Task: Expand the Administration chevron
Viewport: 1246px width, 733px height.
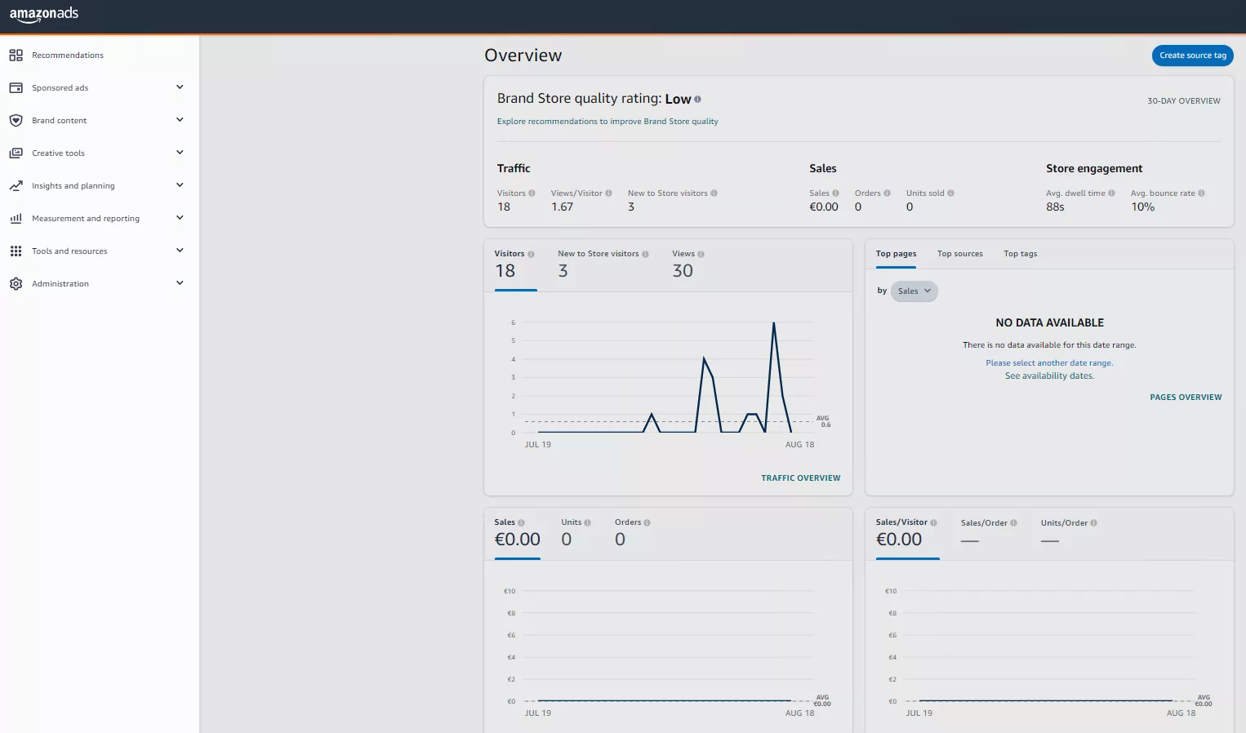Action: 180,283
